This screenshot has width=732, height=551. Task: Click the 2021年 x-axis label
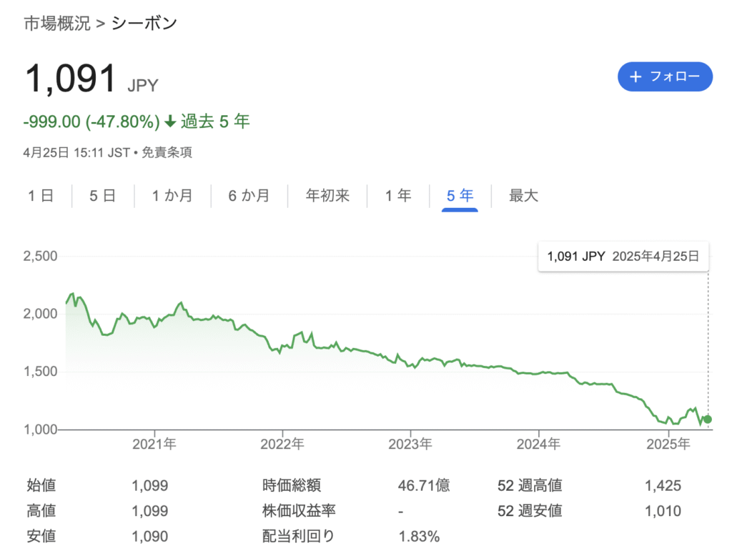(x=154, y=445)
